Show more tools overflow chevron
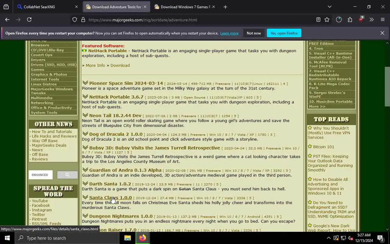Viewport: 390px width, 244px height. [371, 20]
